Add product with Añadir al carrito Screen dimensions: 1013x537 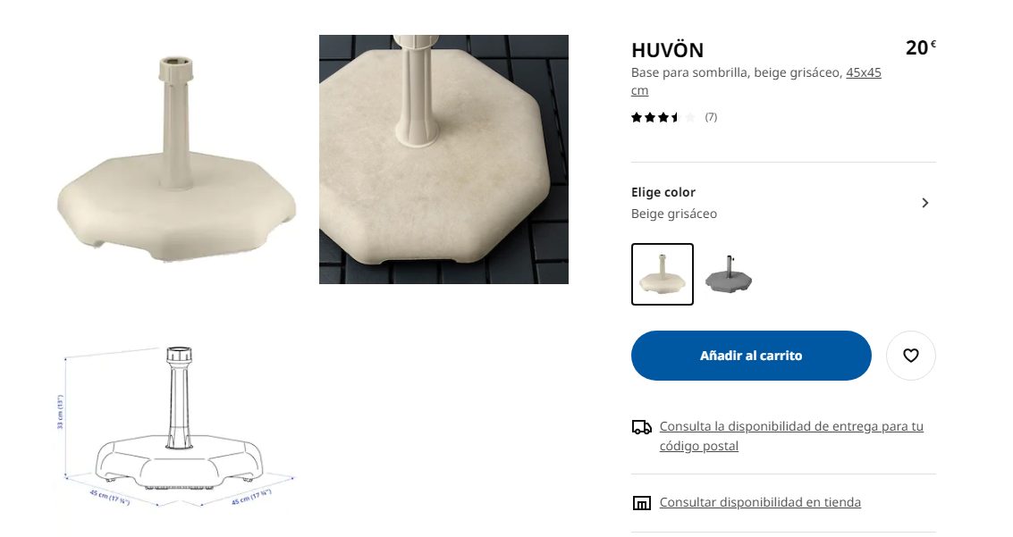[751, 356]
